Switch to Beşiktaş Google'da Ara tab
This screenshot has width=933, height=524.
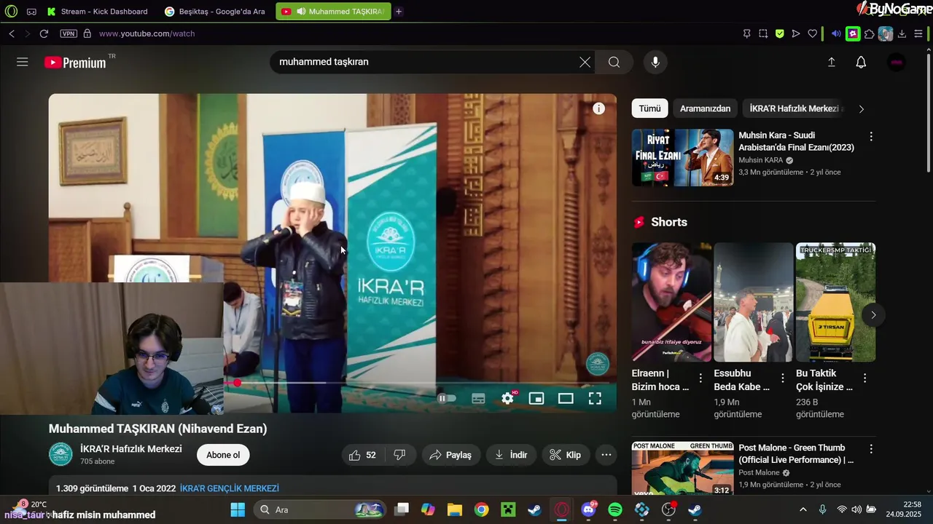[x=216, y=12]
